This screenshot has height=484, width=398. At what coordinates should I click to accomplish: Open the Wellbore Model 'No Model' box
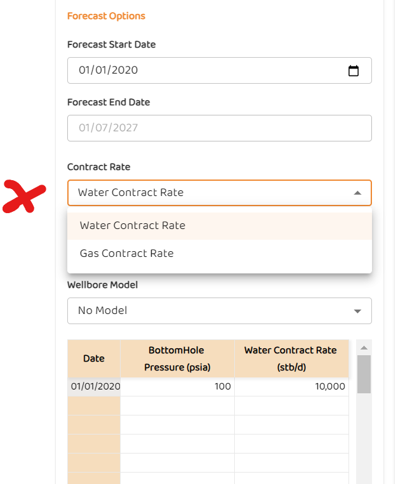coord(209,311)
